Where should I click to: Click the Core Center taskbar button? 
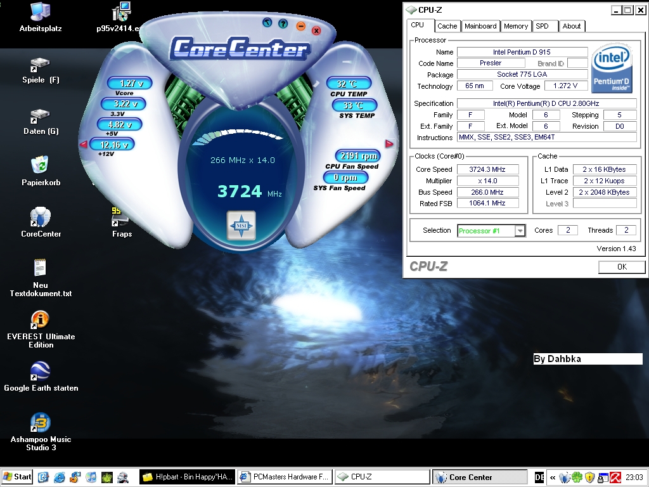tap(480, 477)
